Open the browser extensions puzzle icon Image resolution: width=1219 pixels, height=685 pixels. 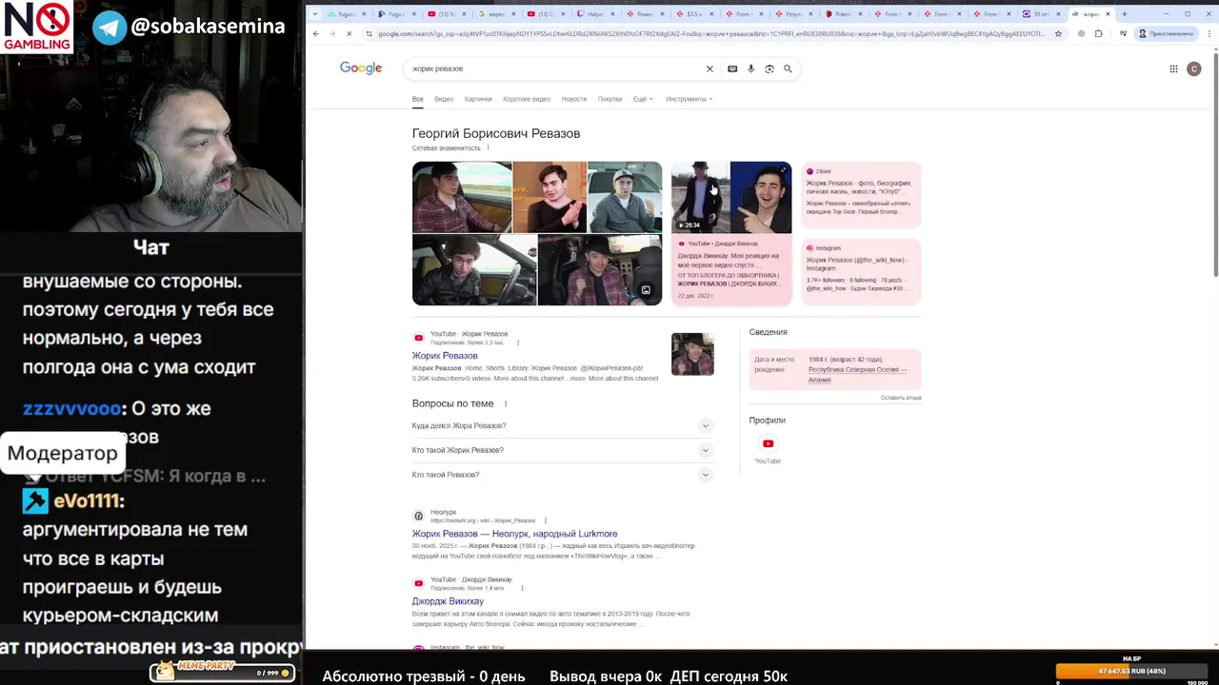click(x=1098, y=33)
